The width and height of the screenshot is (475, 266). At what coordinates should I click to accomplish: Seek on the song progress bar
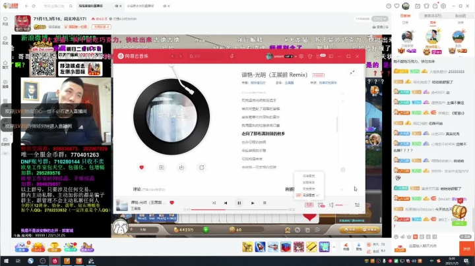pos(239,209)
